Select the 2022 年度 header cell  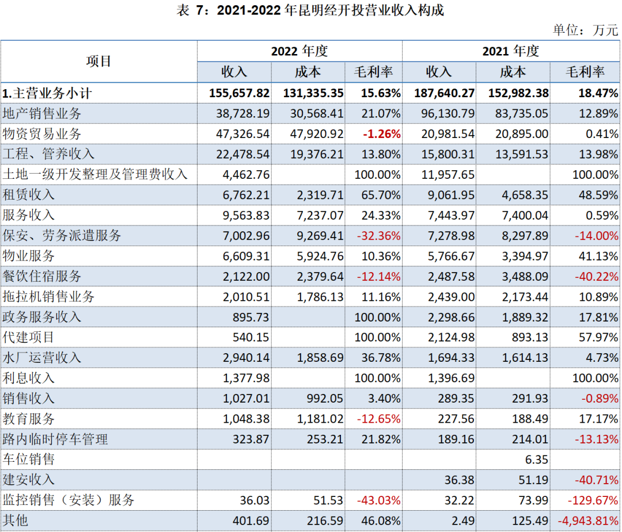tap(299, 51)
